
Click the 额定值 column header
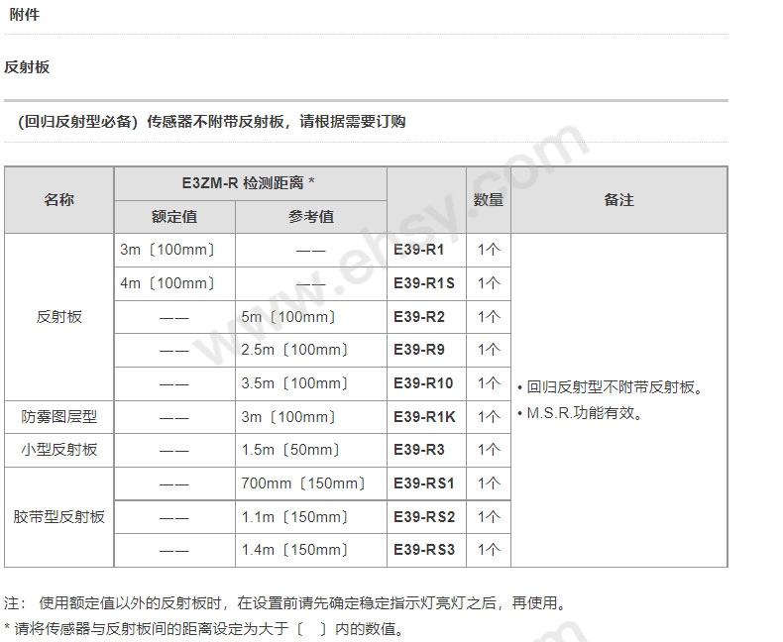(174, 217)
